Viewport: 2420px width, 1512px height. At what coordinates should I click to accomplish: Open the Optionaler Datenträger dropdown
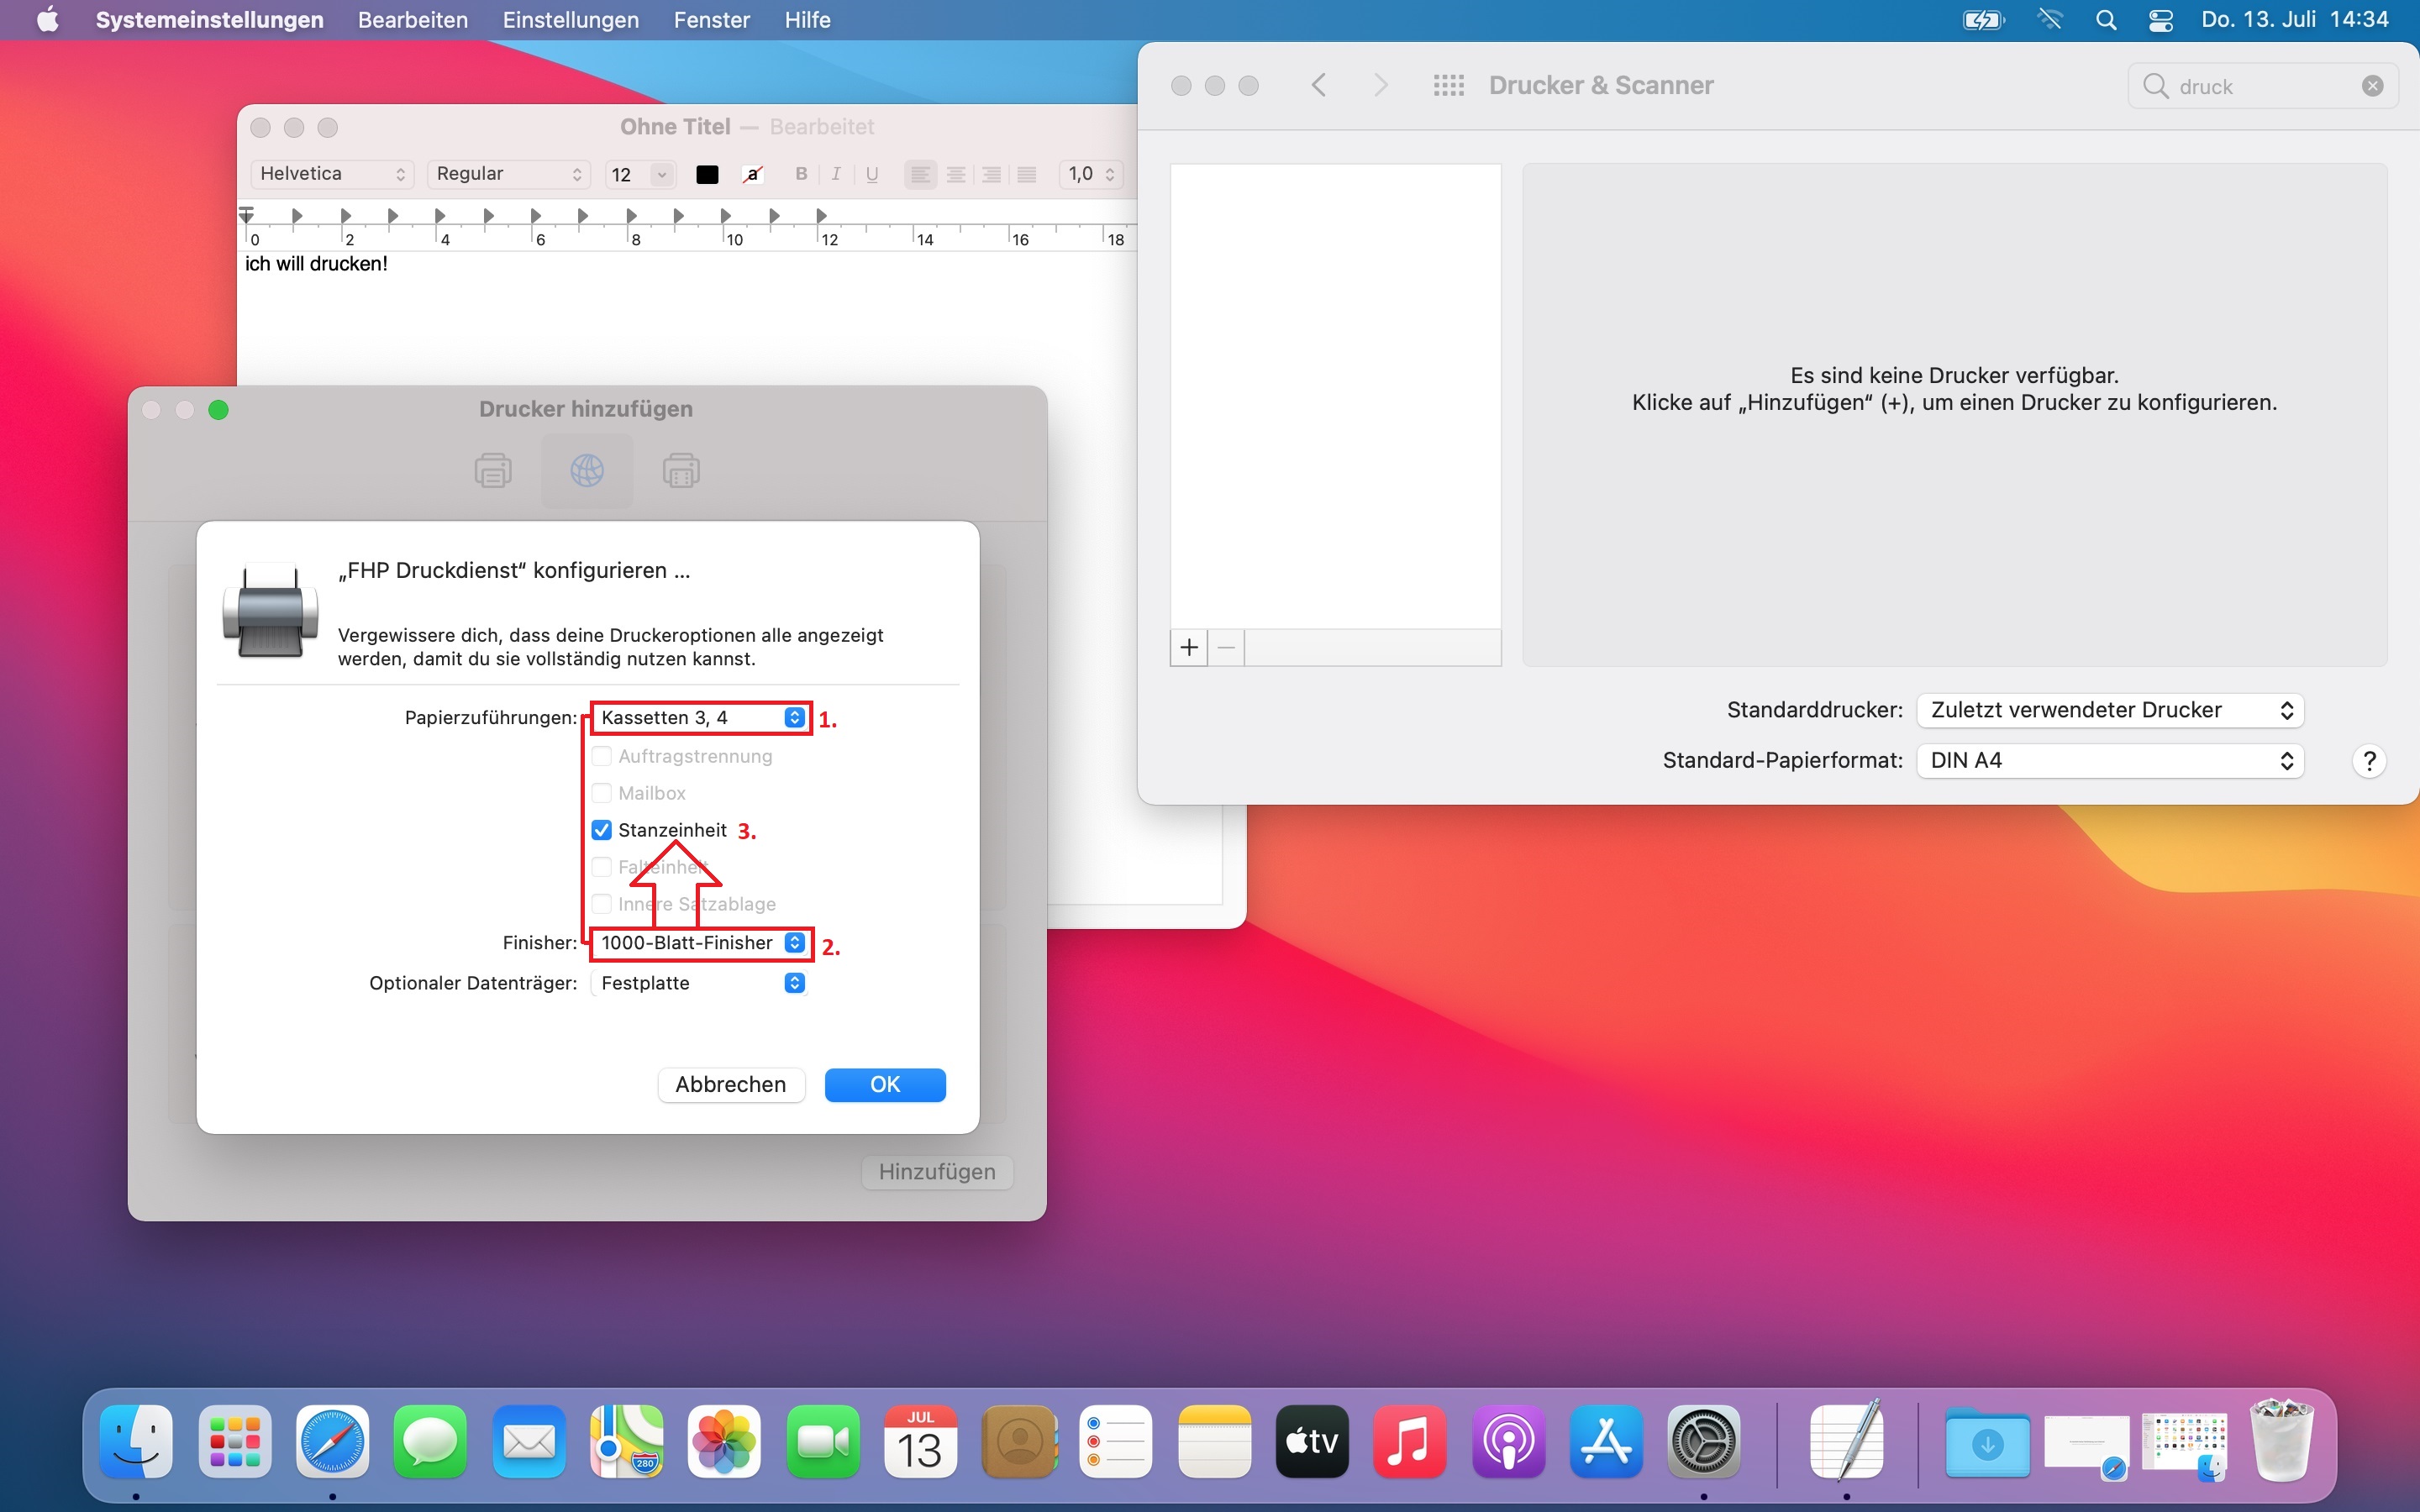pos(700,983)
